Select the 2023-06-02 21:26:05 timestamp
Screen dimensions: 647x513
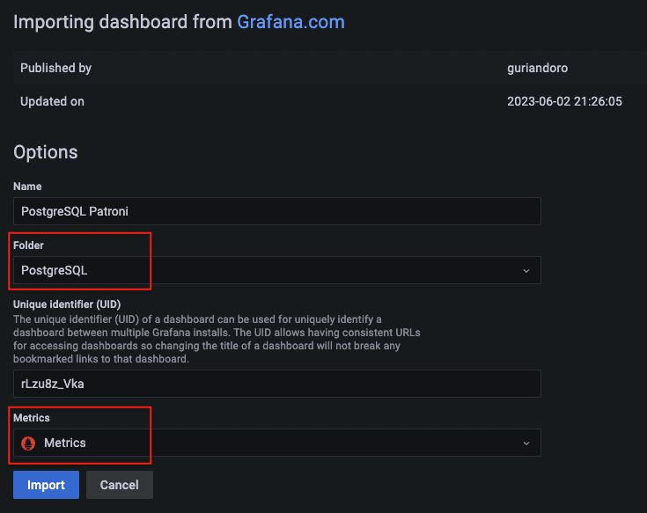pos(564,101)
